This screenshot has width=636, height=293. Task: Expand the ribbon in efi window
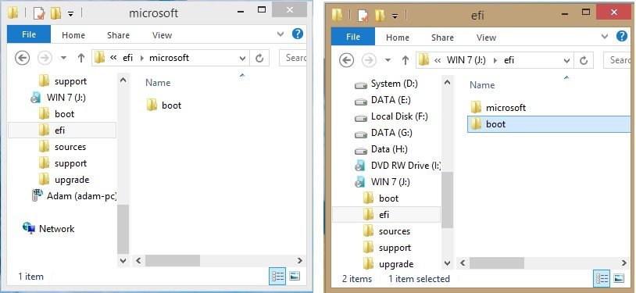coord(605,37)
